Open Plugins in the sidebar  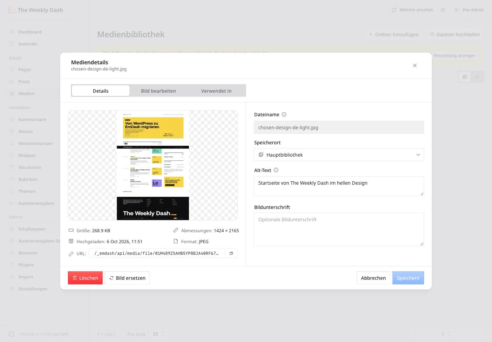(x=26, y=265)
